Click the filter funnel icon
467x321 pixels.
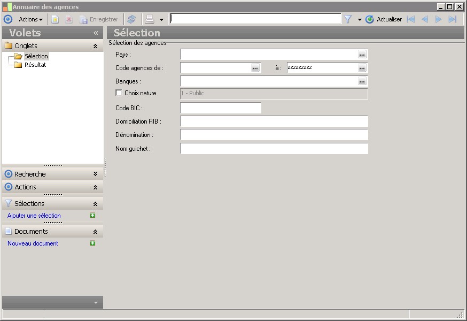pos(348,19)
